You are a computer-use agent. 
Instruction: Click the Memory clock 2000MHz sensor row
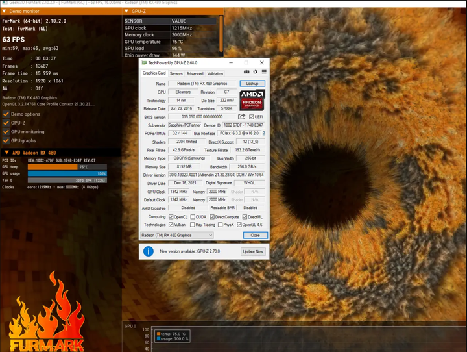point(171,34)
